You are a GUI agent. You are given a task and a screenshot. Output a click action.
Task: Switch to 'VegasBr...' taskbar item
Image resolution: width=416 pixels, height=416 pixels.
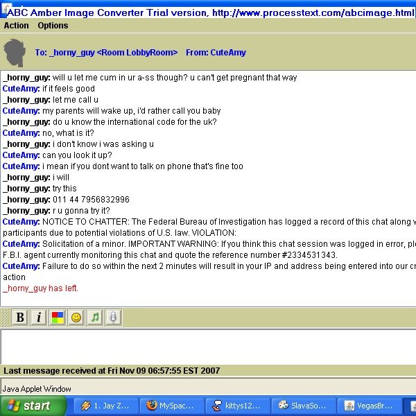coord(370,406)
